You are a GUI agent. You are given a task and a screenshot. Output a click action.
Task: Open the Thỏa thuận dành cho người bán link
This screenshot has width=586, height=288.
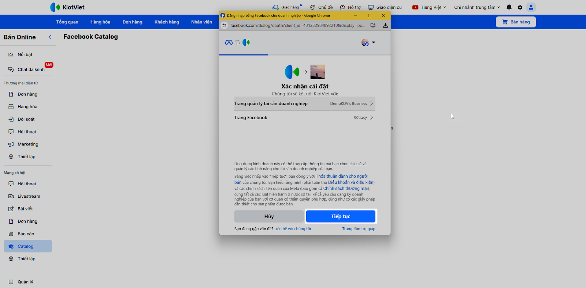coord(301,179)
